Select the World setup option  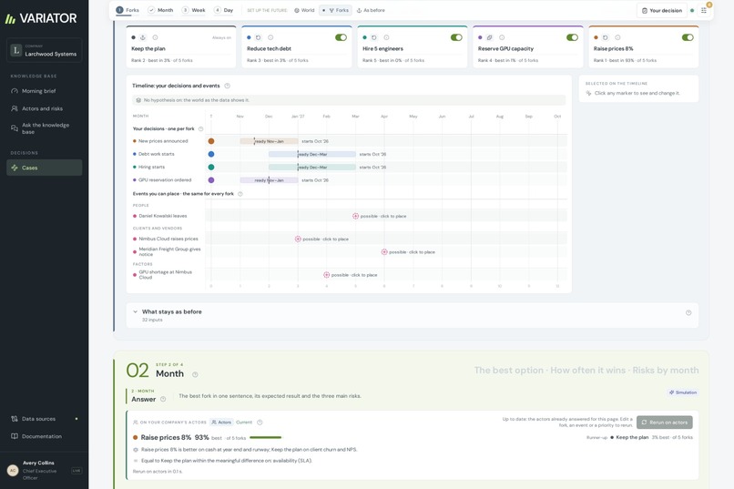coord(304,10)
